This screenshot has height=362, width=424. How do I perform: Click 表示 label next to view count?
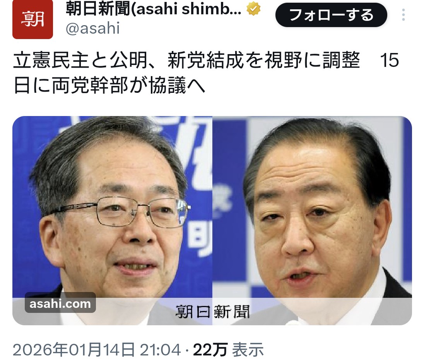pos(248,350)
